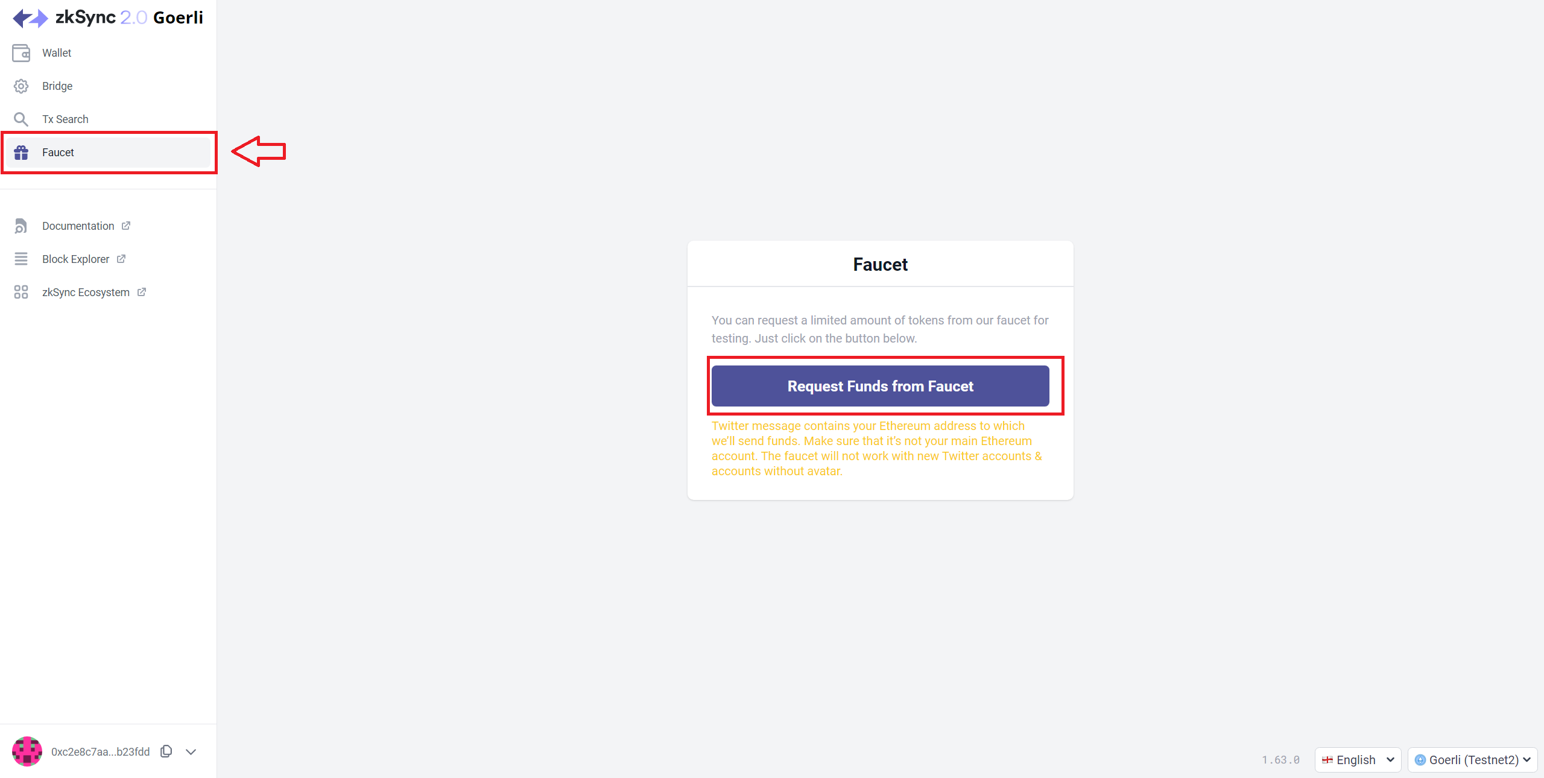Click the Bridge gear icon
The image size is (1544, 778).
[21, 86]
